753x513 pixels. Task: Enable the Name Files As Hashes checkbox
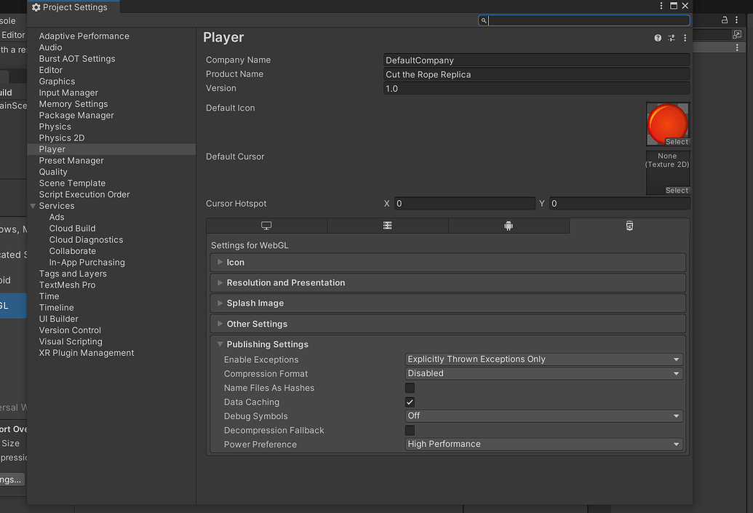(410, 388)
